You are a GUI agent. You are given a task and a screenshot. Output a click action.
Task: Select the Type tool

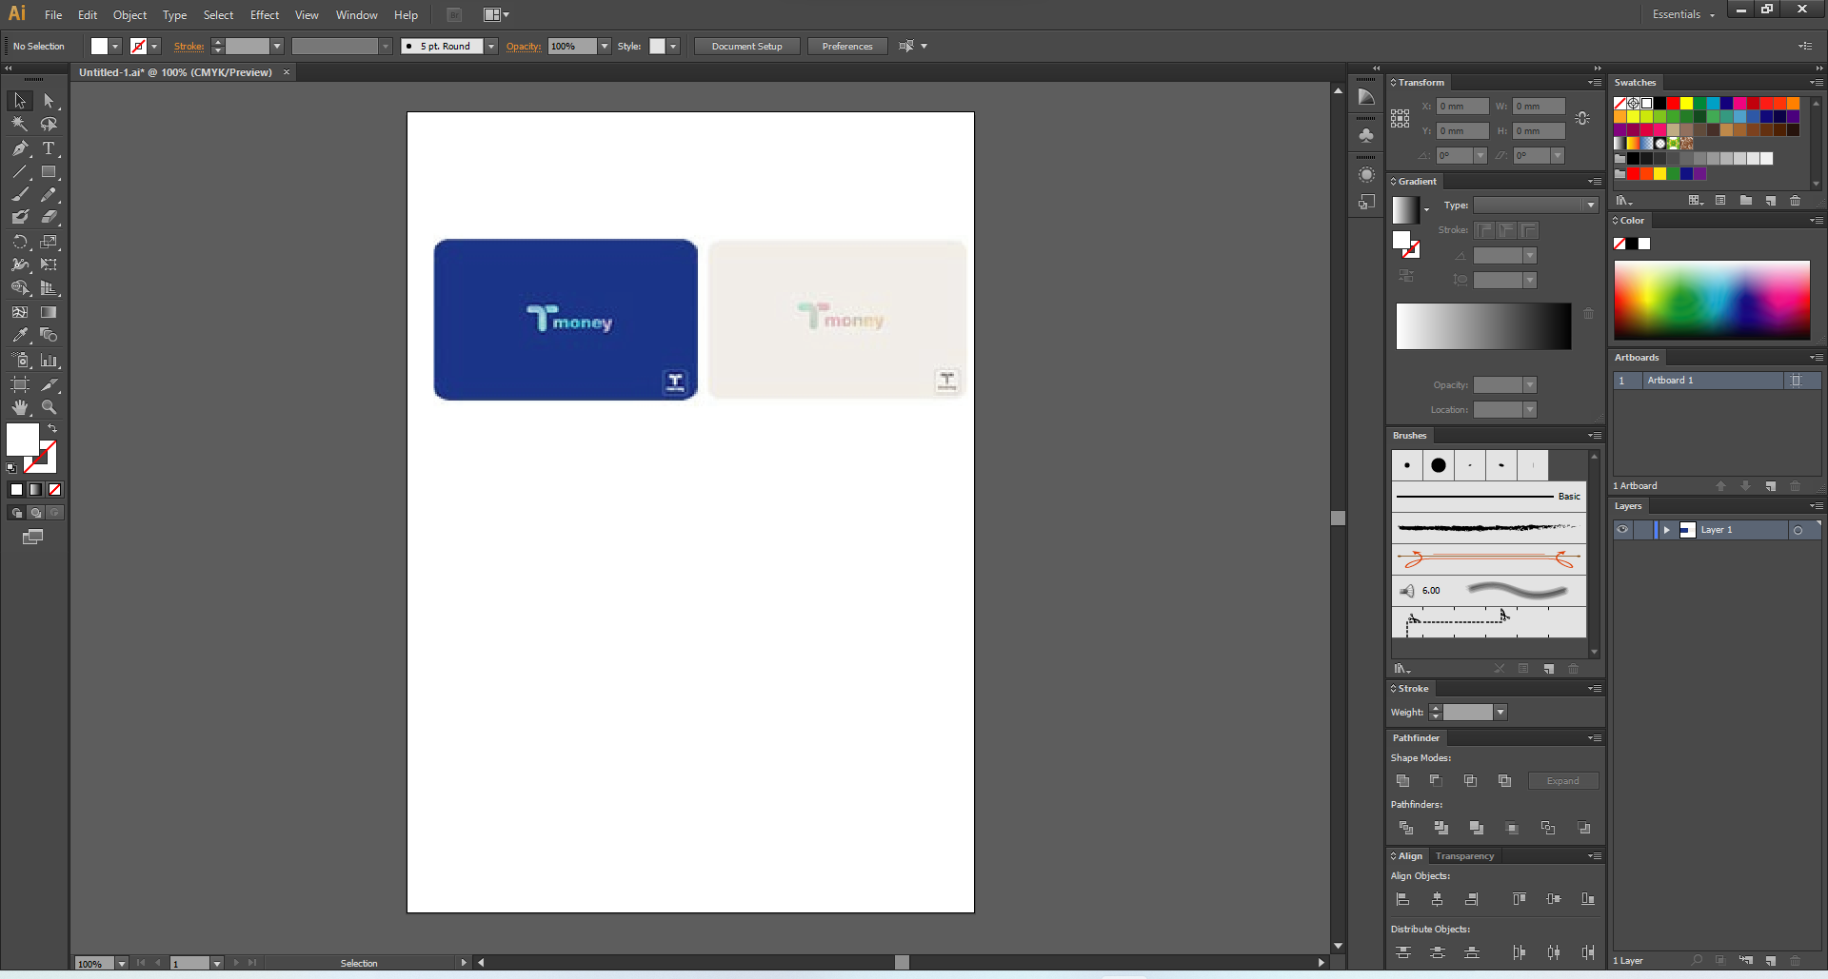tap(49, 148)
